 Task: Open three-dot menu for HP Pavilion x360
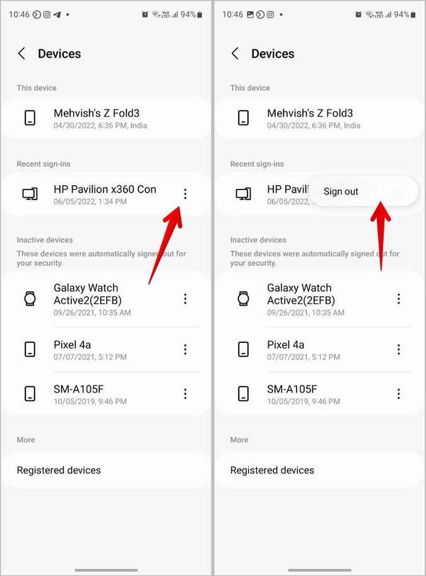coord(186,194)
